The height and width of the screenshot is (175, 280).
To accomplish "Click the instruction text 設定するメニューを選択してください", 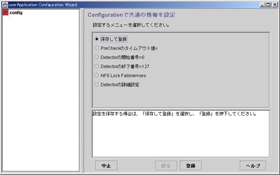I will point(131,25).
